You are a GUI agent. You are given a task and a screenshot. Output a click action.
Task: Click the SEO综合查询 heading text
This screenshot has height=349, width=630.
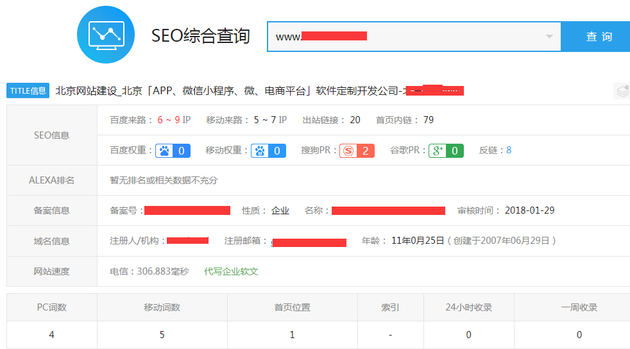click(x=201, y=36)
